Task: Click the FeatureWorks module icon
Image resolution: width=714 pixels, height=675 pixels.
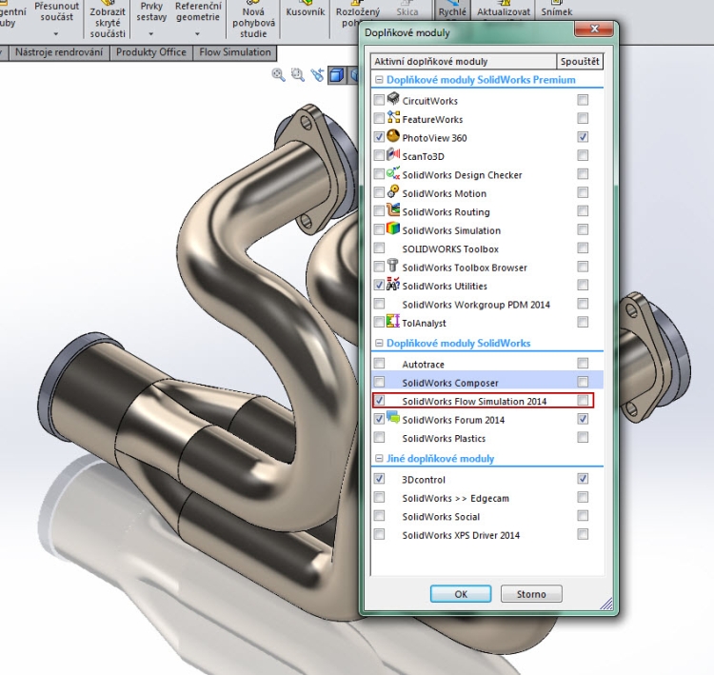Action: [x=393, y=117]
